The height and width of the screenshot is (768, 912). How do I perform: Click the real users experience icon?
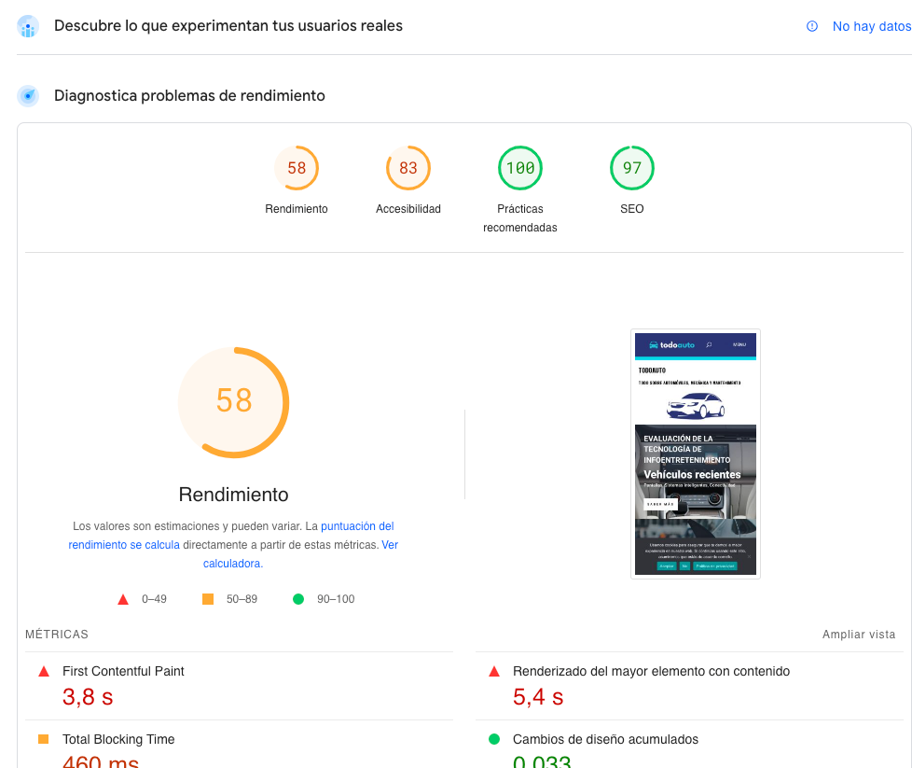[28, 26]
